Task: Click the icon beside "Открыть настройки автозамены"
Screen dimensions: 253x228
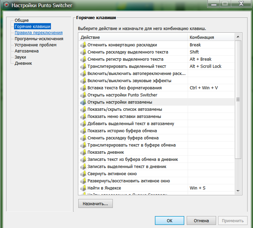Action: pos(83,102)
